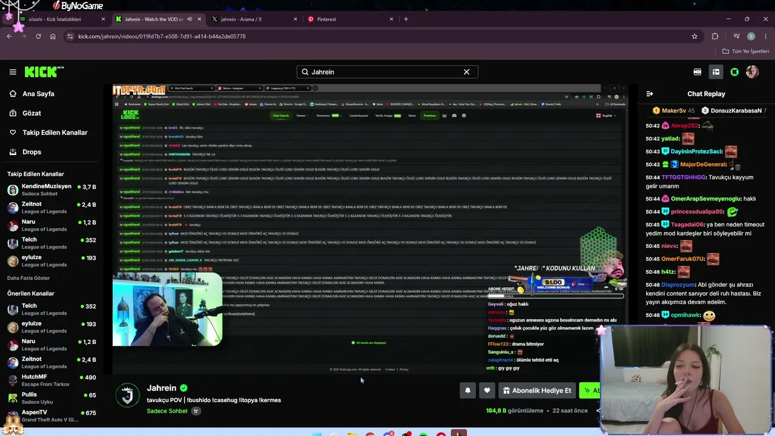Click the site info icon in address bar

[70, 36]
